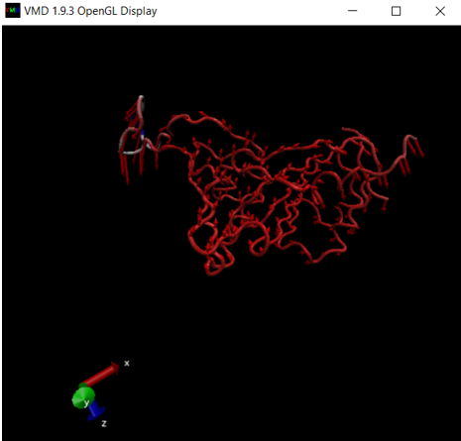This screenshot has width=461, height=441.
Task: Click the VMD 1.9.3 OpenGL Display title text
Action: point(90,11)
